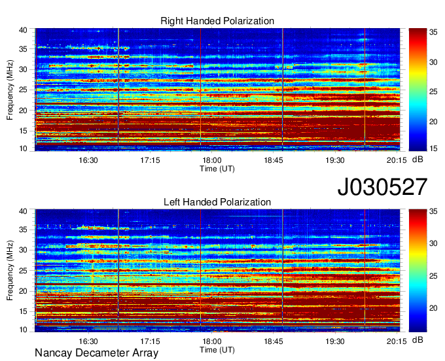The image size is (445, 361).
Task: Click the 25 dB label on lower color bar
Action: coord(433,275)
